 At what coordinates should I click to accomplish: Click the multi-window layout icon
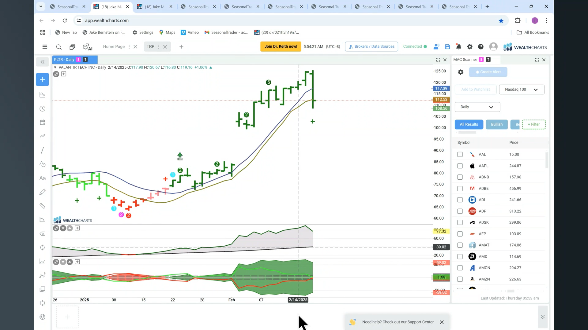coord(72,47)
